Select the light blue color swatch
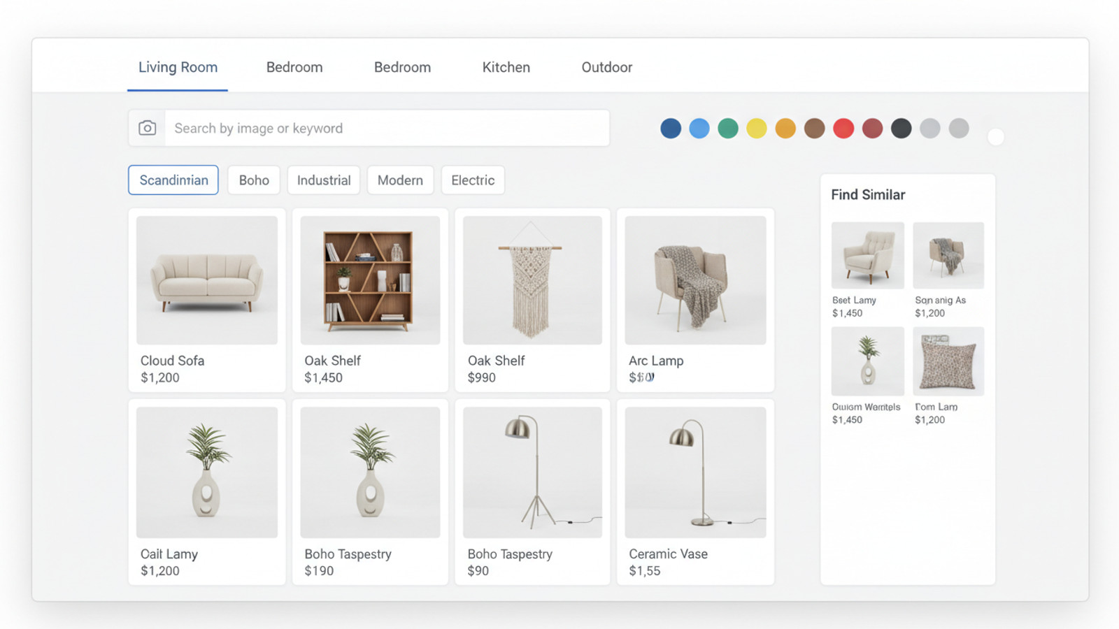The height and width of the screenshot is (629, 1119). tap(699, 129)
